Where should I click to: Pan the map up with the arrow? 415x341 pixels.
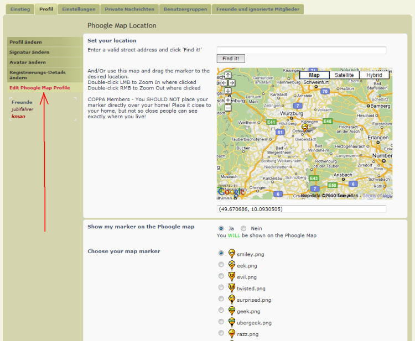pyautogui.click(x=227, y=75)
